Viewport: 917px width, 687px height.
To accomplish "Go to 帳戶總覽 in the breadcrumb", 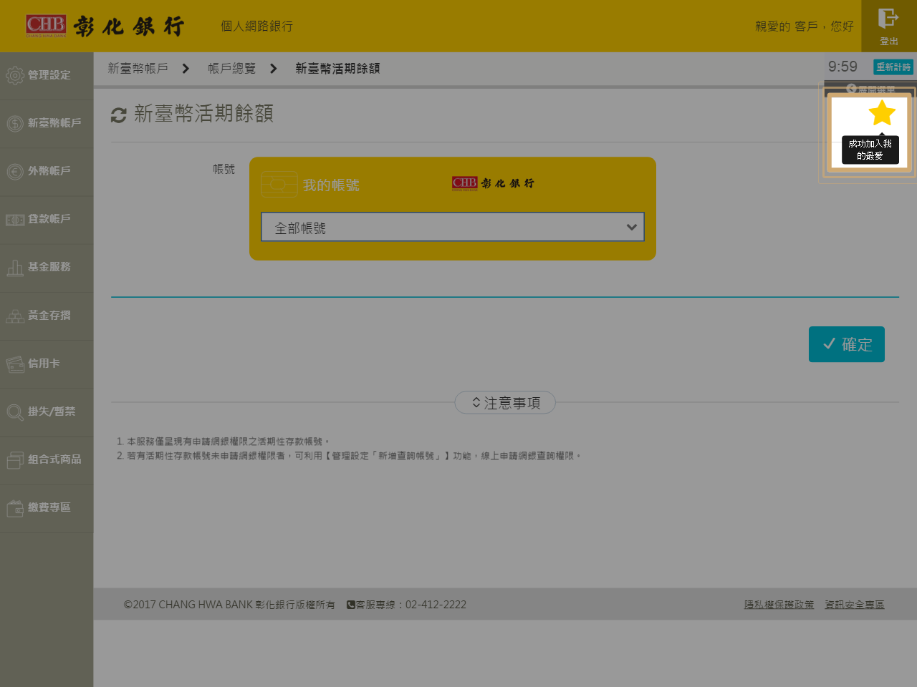I will (x=231, y=69).
